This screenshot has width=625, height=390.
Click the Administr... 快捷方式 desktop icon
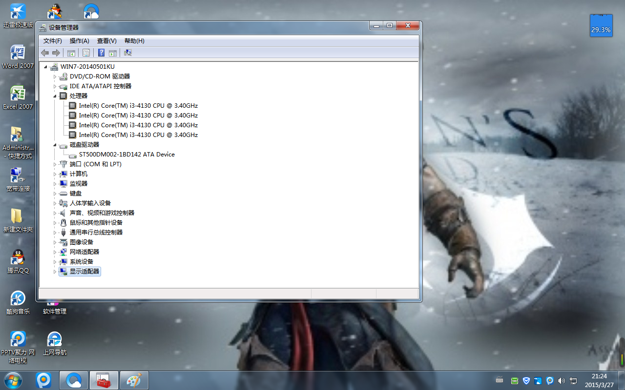(18, 142)
